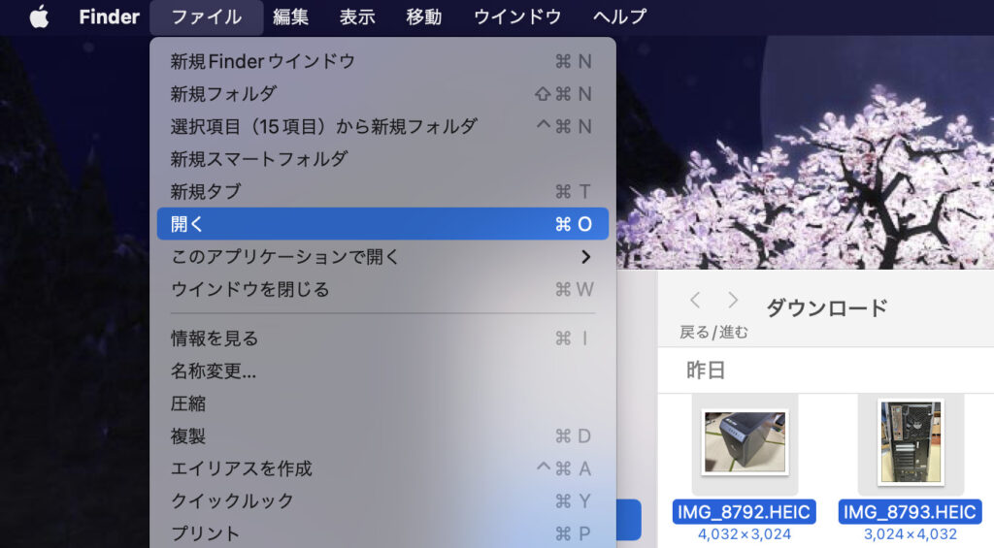The height and width of the screenshot is (548, 994).
Task: Expand このアプリケーションで開く submenu
Action: point(382,257)
